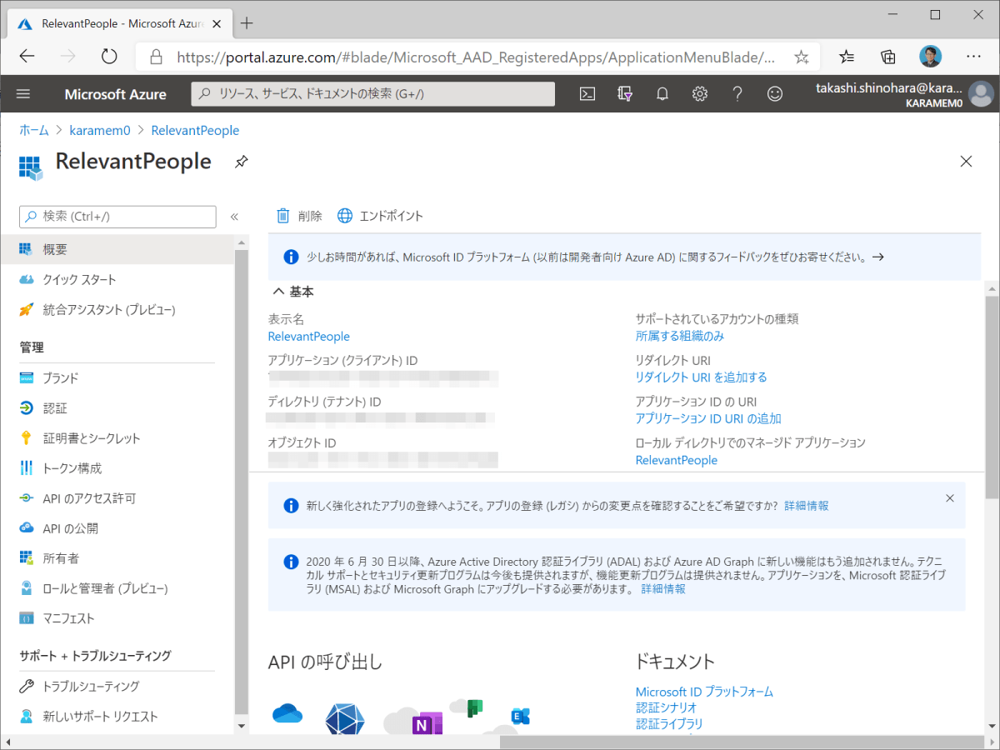Image resolution: width=1000 pixels, height=750 pixels.
Task: Open 認証シナリオ documentation link
Action: click(x=667, y=707)
